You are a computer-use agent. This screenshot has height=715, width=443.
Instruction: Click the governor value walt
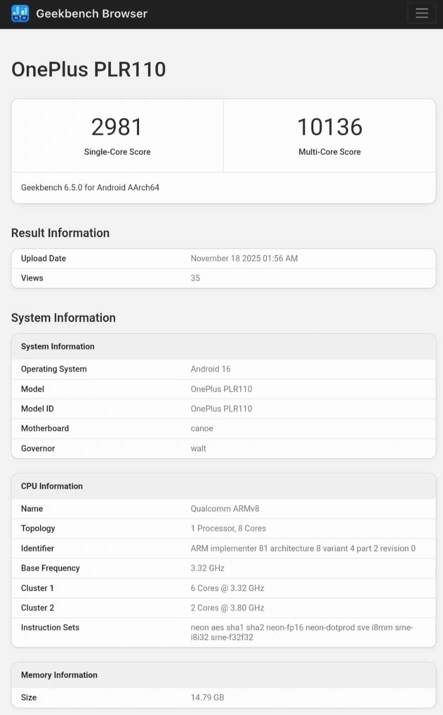pos(198,448)
